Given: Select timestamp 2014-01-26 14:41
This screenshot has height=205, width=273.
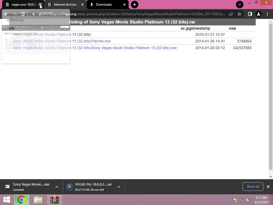Looking at the screenshot, I should [x=210, y=41].
